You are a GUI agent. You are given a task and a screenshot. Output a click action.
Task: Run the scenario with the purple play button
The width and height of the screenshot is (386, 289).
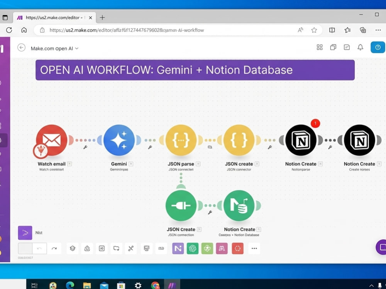25,233
